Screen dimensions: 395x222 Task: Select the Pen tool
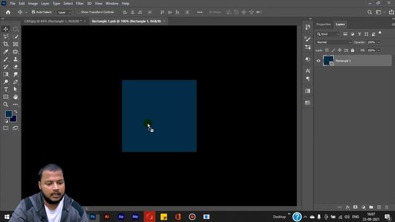[x=15, y=82]
